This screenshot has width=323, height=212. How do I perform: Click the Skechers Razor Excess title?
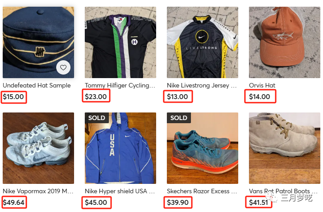tap(202, 191)
